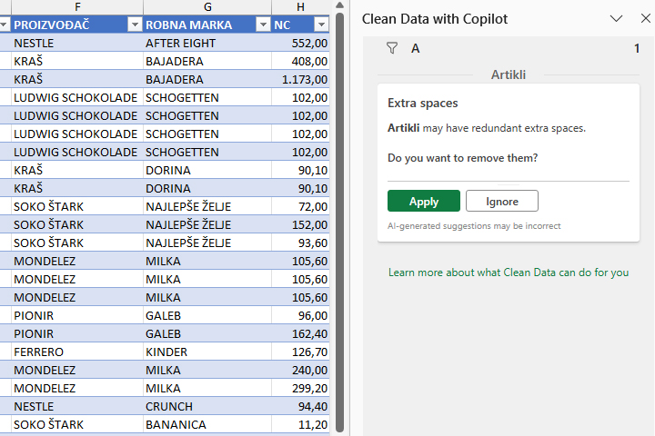Apply the extra spaces removal suggestion
This screenshot has width=655, height=436.
tap(424, 201)
